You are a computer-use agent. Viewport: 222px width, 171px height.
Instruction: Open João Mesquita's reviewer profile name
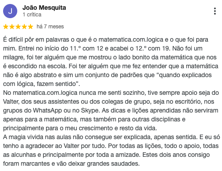coord(44,8)
